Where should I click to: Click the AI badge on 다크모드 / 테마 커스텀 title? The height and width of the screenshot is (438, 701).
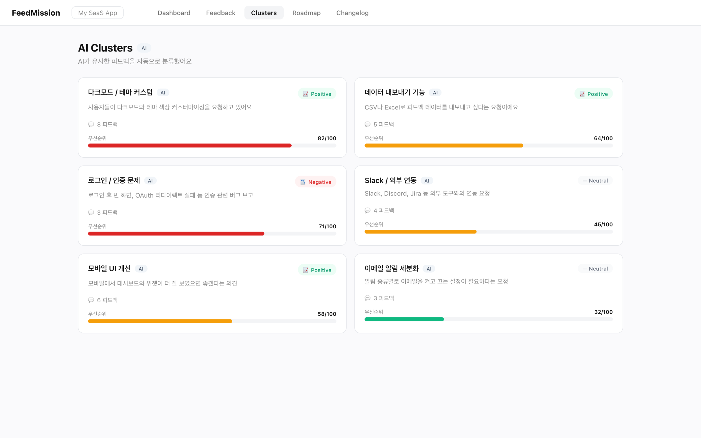pyautogui.click(x=163, y=93)
